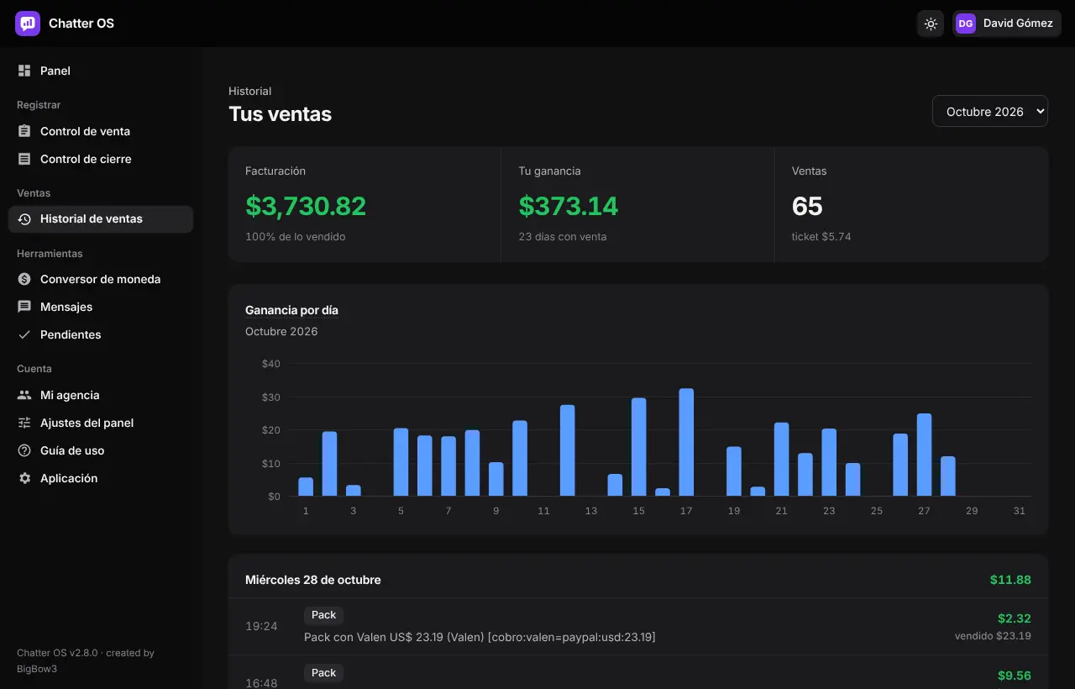Open the DG user avatar
This screenshot has height=689, width=1075.
(x=966, y=24)
